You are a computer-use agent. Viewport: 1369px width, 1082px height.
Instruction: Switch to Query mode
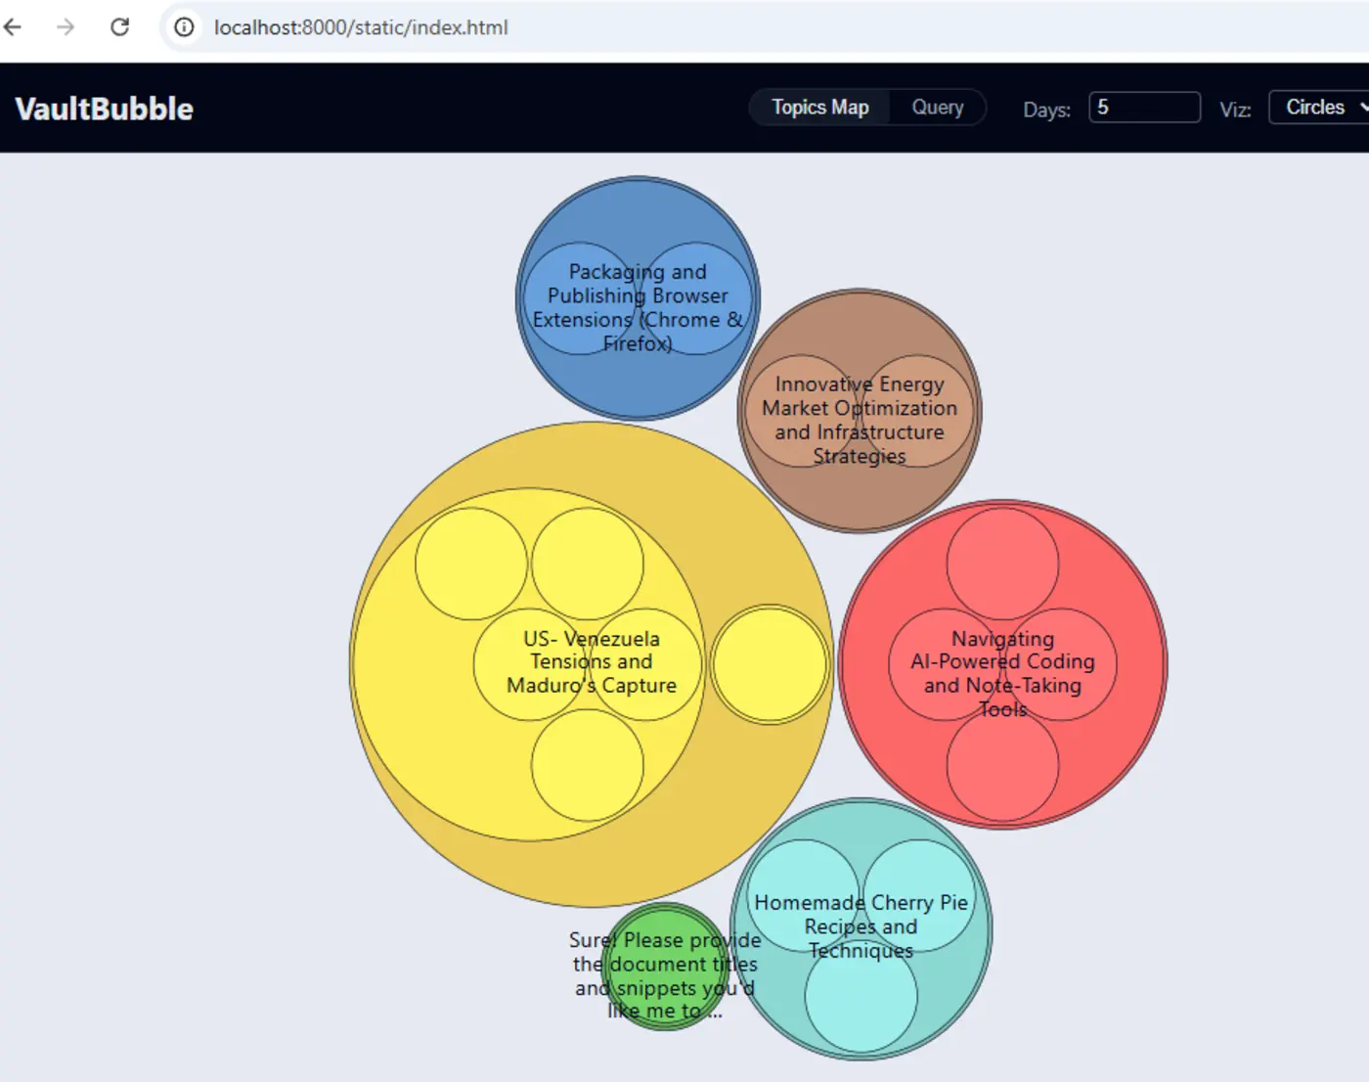937,108
